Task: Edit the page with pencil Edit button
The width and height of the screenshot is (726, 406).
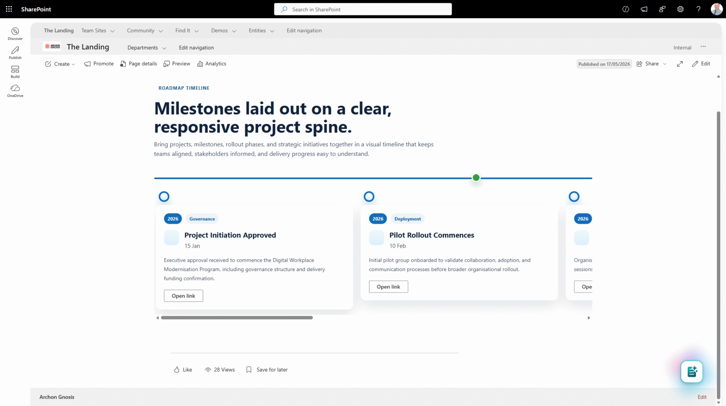Action: coord(701,64)
